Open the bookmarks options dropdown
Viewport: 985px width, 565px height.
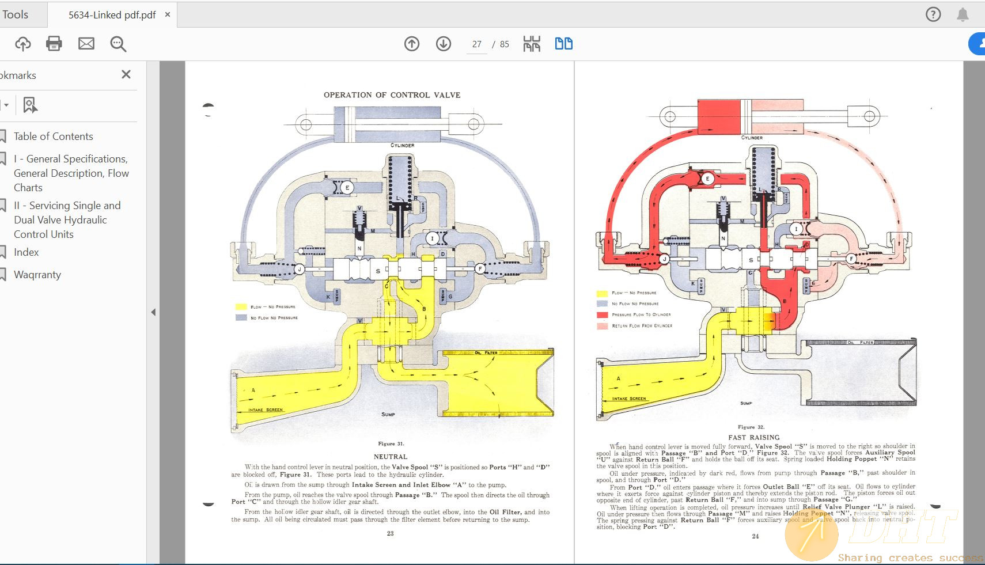pyautogui.click(x=5, y=105)
